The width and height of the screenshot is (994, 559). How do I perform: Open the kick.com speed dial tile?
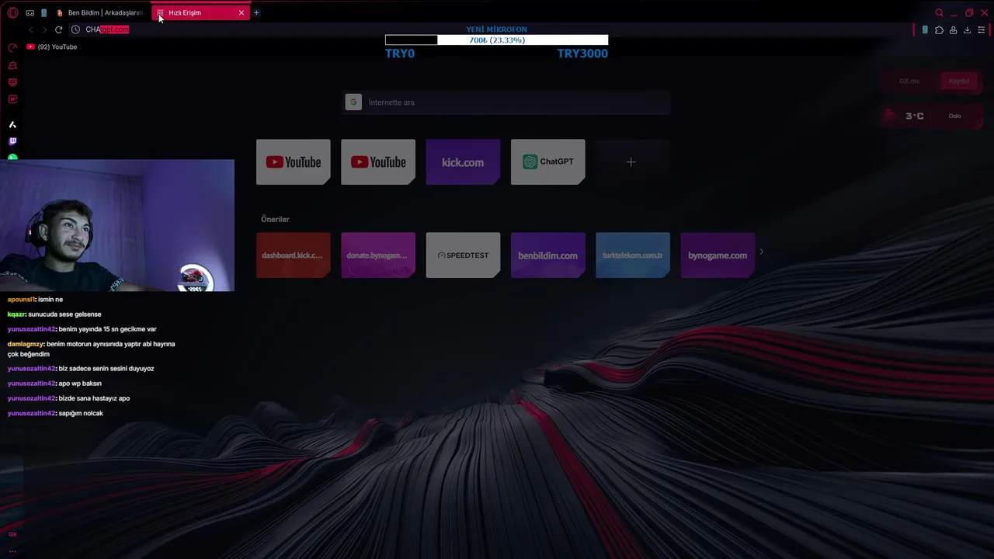463,162
